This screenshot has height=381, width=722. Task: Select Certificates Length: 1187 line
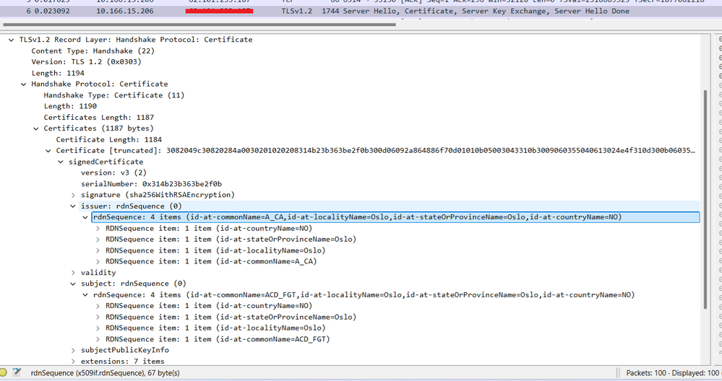[x=99, y=118]
